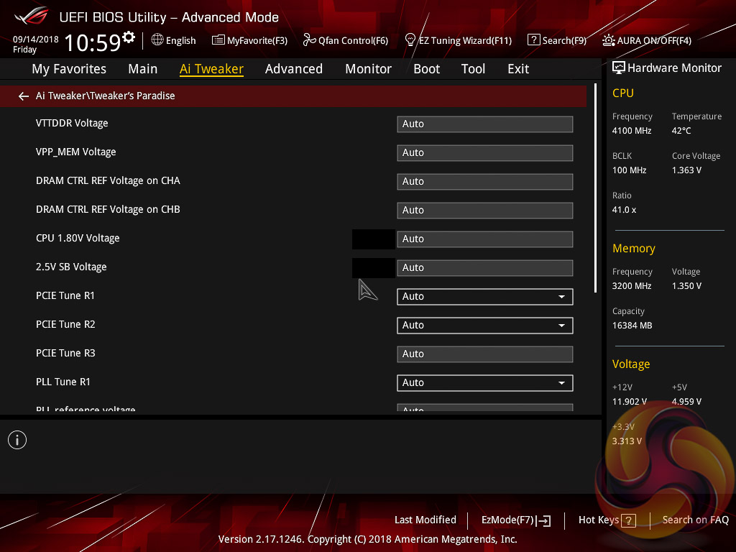Click the CPU frequency 4100 MHz value
736x552 pixels.
tap(631, 131)
